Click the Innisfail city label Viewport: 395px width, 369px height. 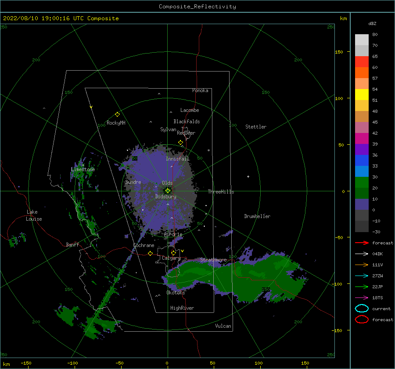point(177,159)
